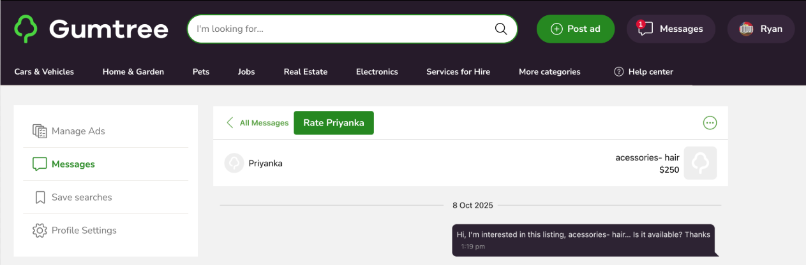Click the Post ad button
Viewport: 806px width, 265px height.
[x=575, y=29]
